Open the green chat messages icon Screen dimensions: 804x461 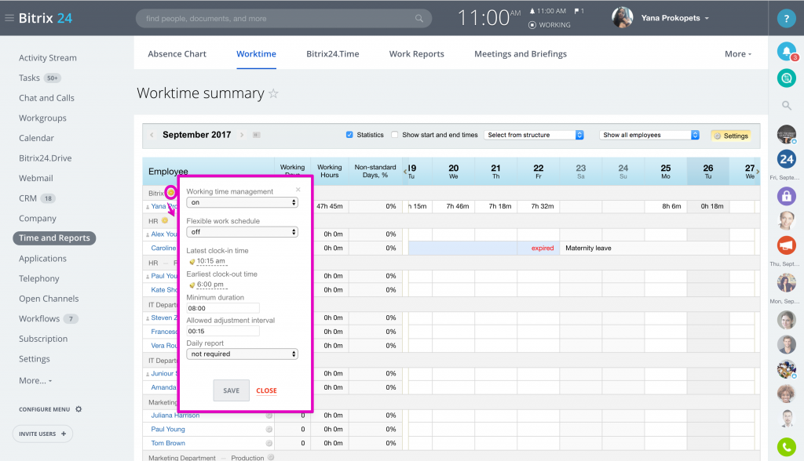pyautogui.click(x=787, y=78)
